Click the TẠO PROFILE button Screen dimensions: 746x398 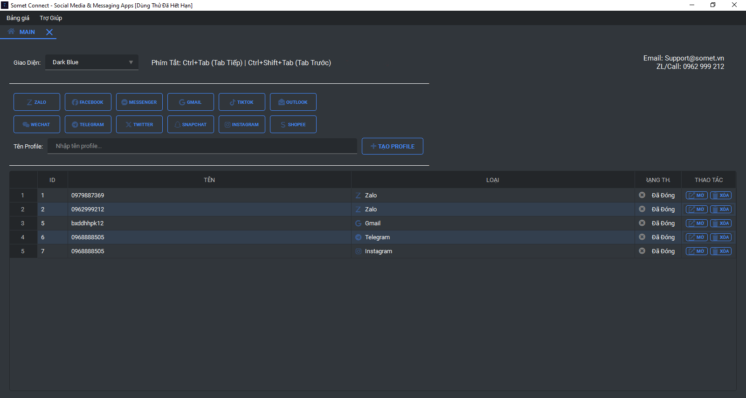pyautogui.click(x=393, y=146)
